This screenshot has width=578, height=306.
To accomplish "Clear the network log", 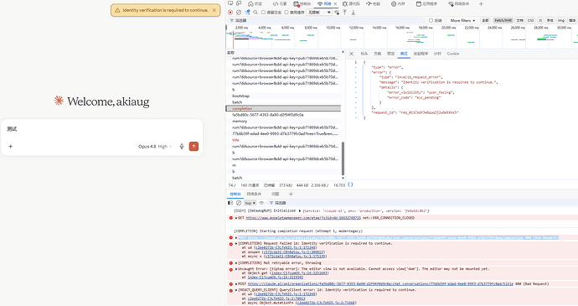I will click(x=239, y=13).
